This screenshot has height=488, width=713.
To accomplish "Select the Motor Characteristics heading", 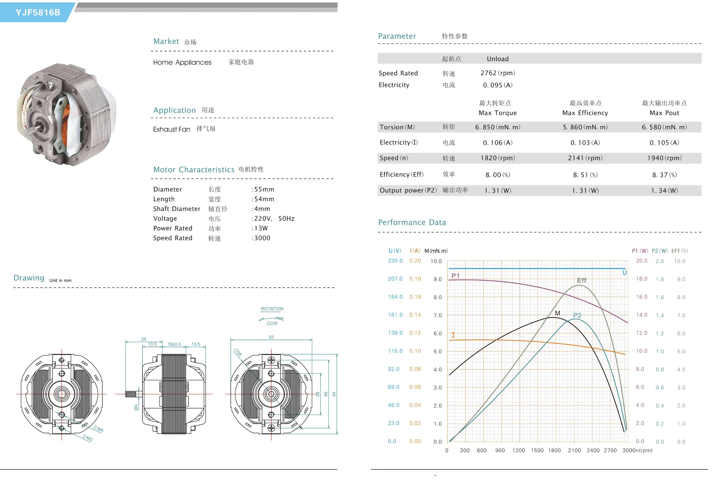I will (194, 170).
